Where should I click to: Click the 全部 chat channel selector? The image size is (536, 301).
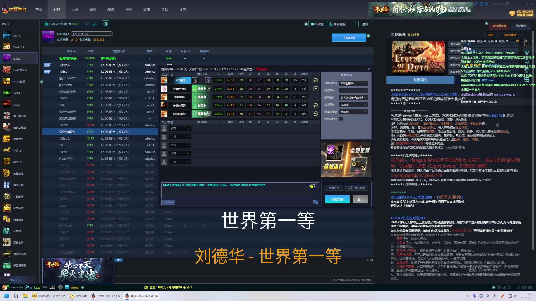pos(169,202)
